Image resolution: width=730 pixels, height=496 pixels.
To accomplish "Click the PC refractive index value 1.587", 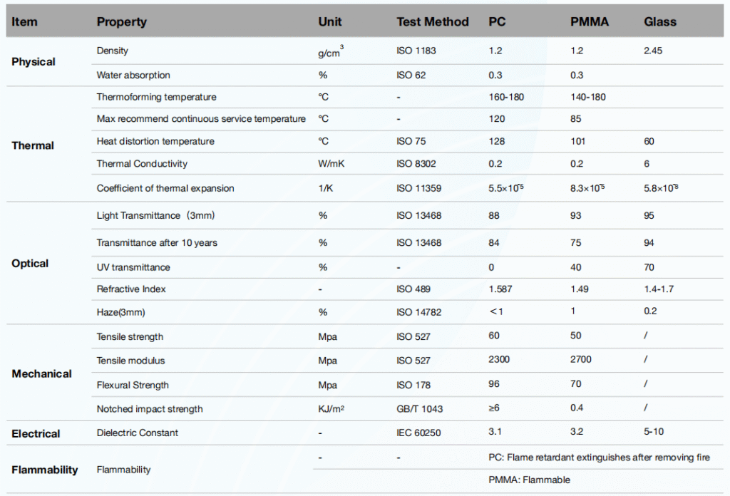I will (x=502, y=289).
